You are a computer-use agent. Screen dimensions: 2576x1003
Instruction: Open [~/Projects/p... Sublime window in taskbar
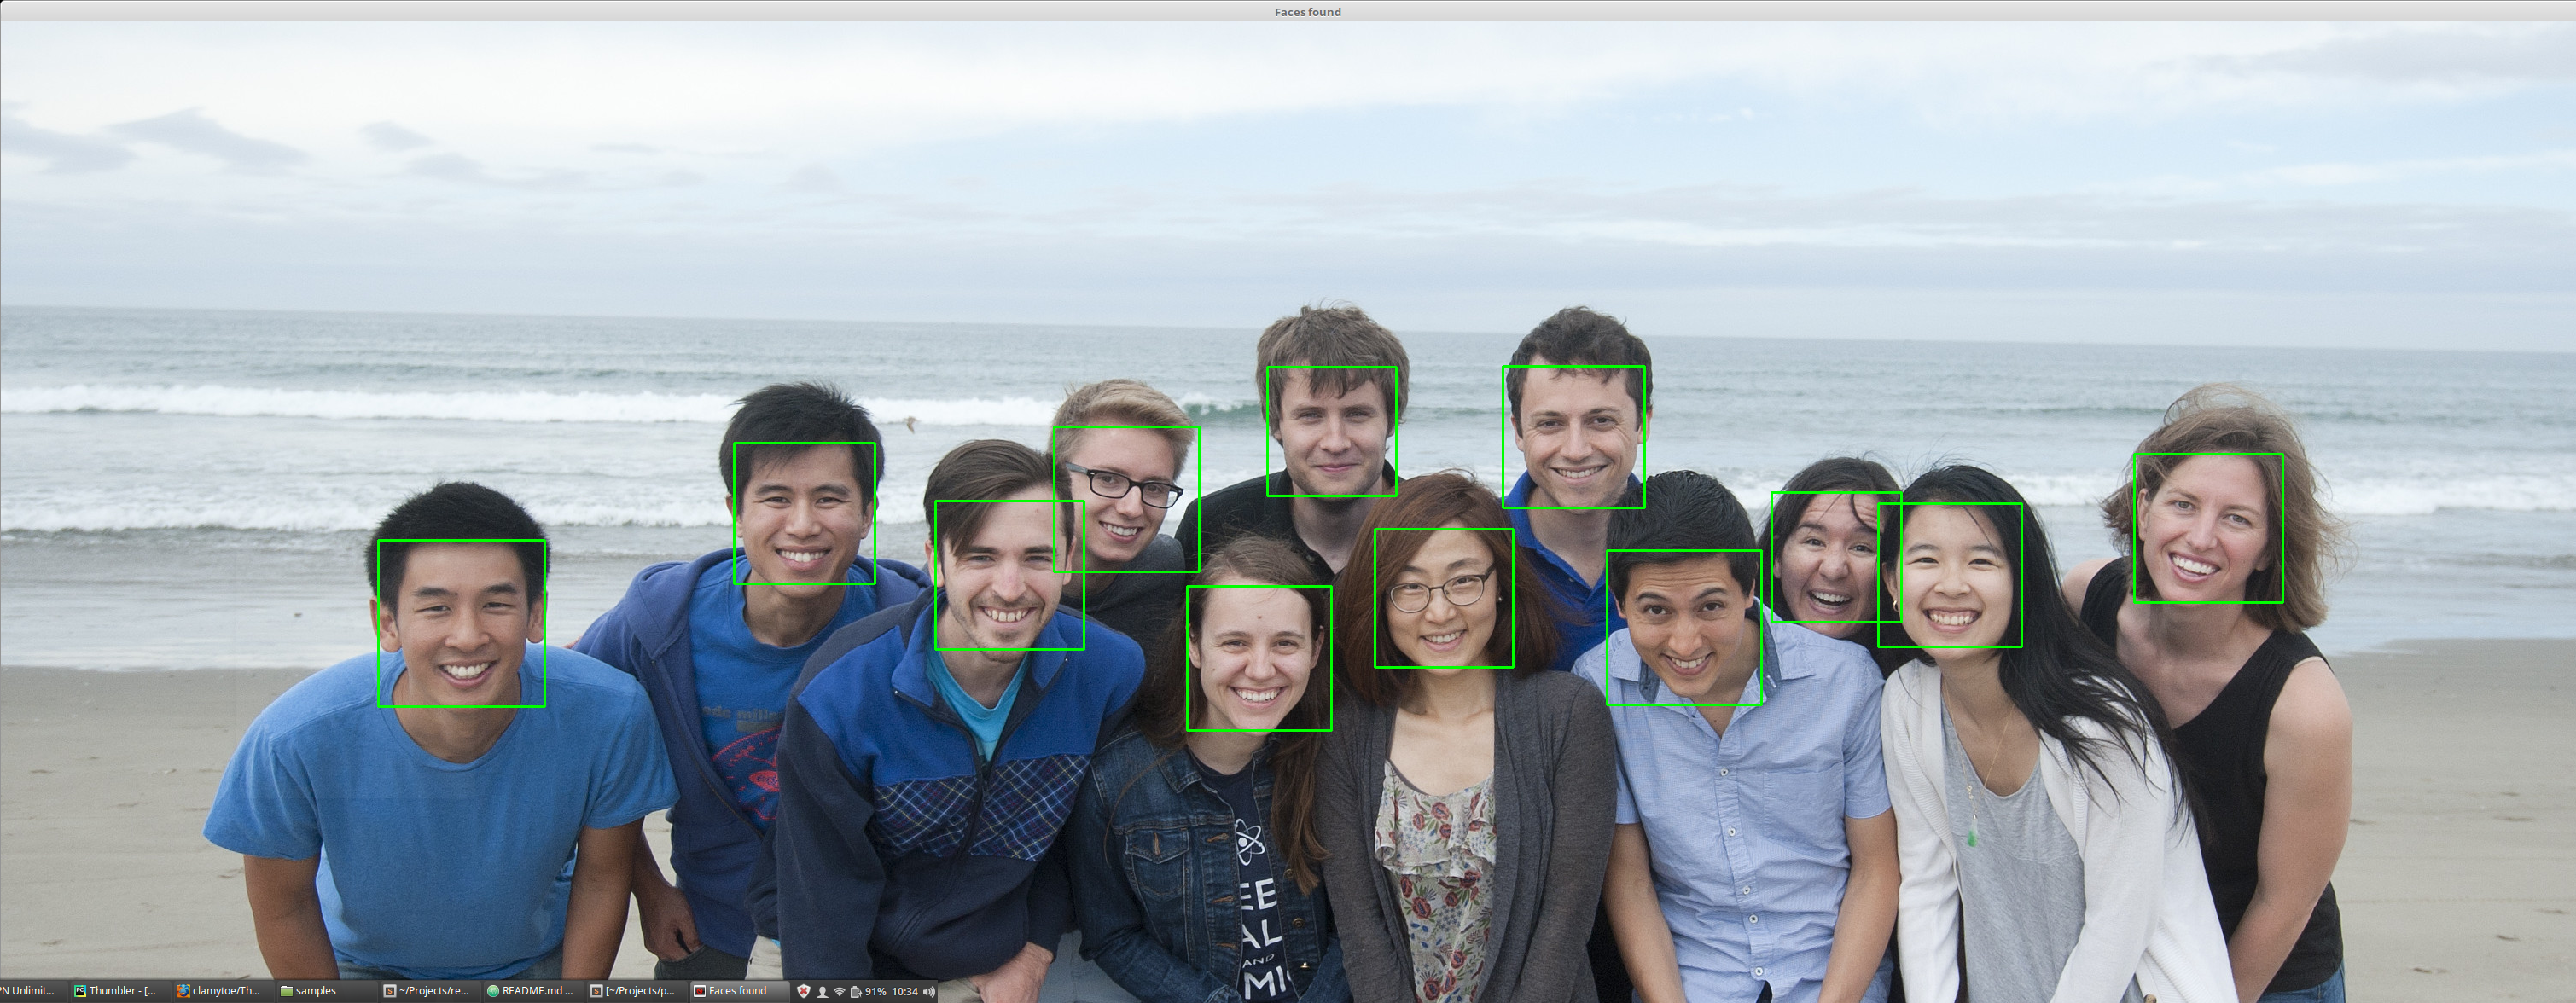click(x=632, y=991)
